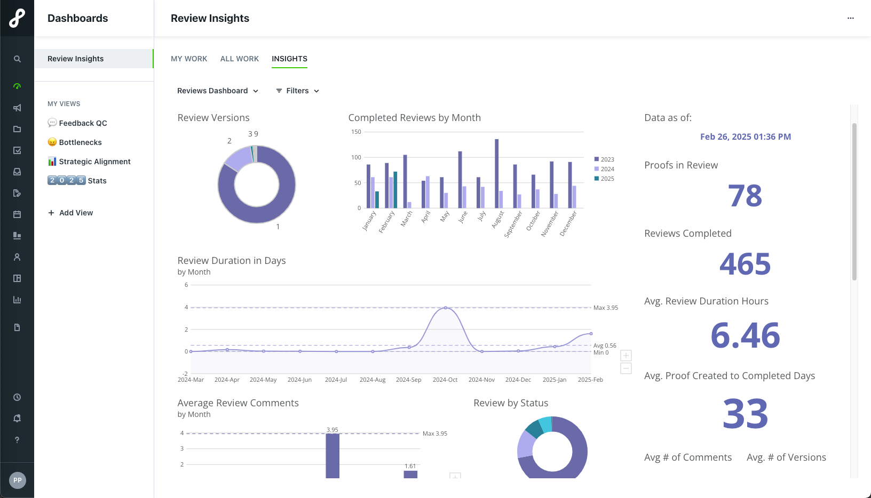Toggle the 2023 legend series
Image resolution: width=871 pixels, height=498 pixels.
coord(604,159)
